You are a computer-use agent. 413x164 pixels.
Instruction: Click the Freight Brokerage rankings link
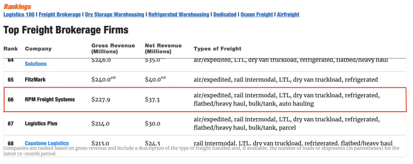(60, 14)
